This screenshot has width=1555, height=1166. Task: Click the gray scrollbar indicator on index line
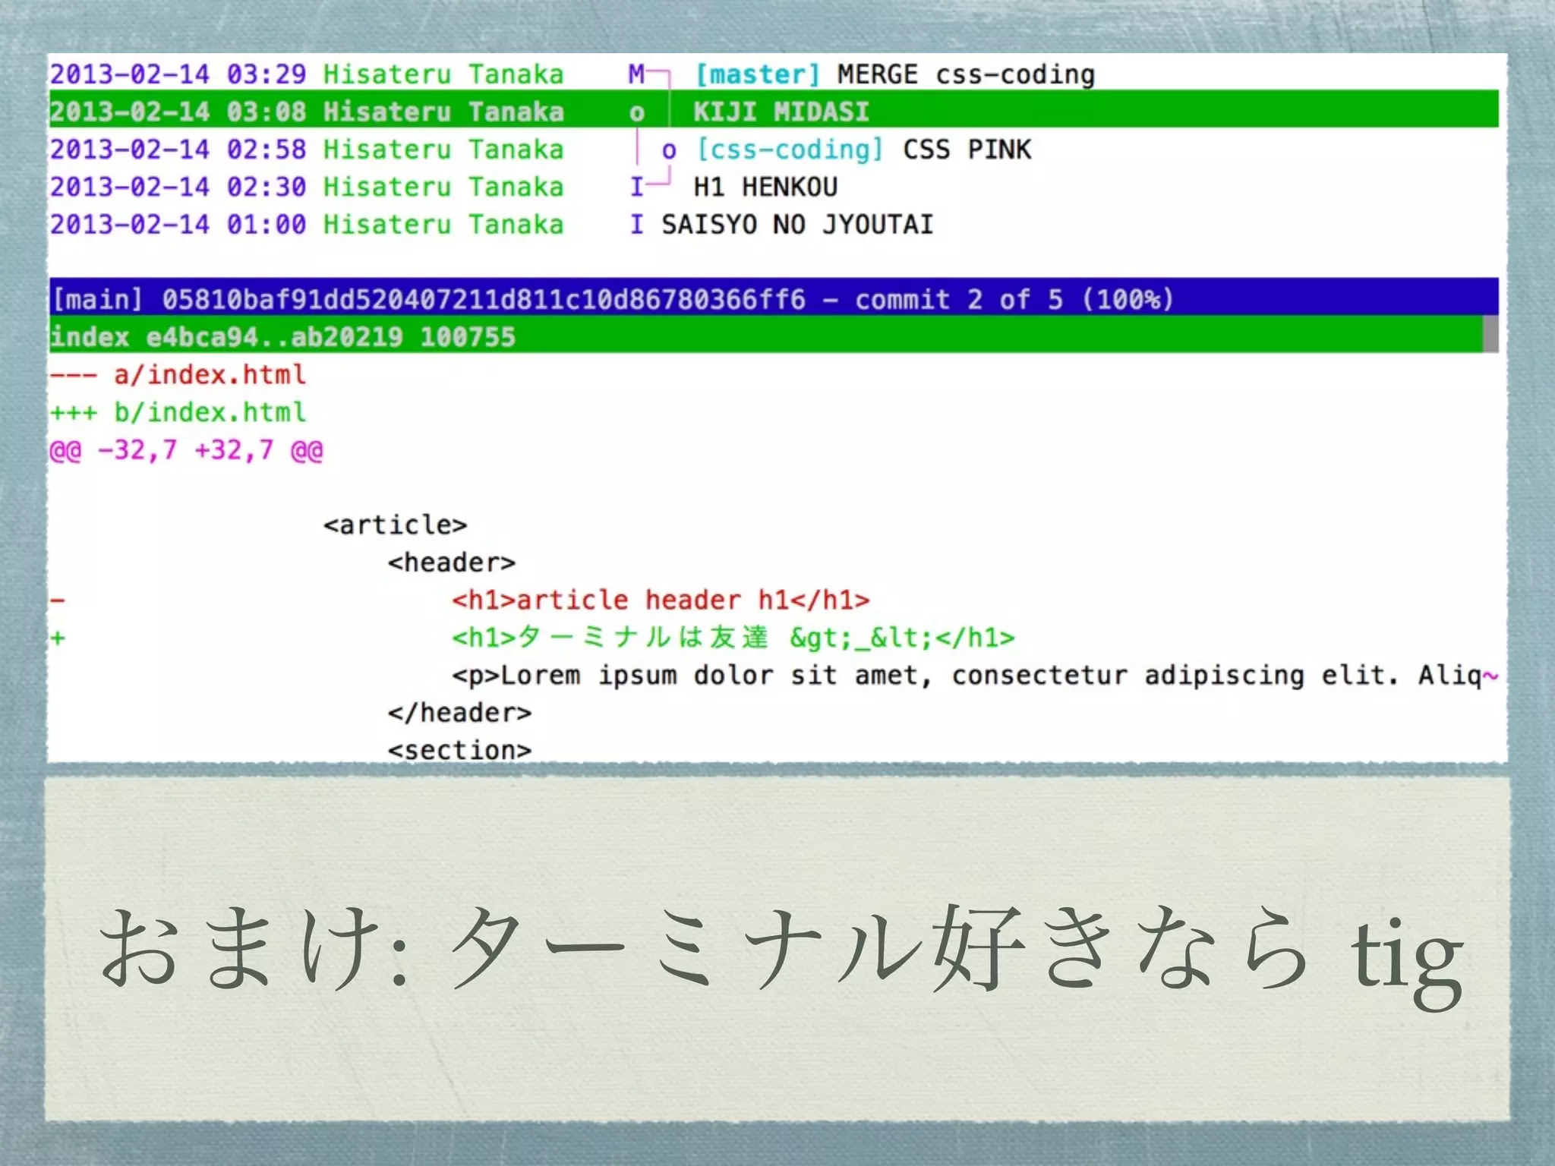tap(1490, 336)
